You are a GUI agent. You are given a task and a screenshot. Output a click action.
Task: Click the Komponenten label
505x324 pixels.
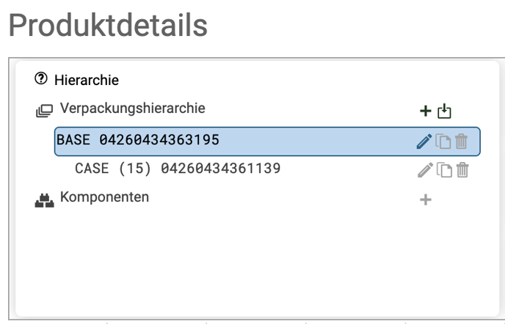coord(104,197)
